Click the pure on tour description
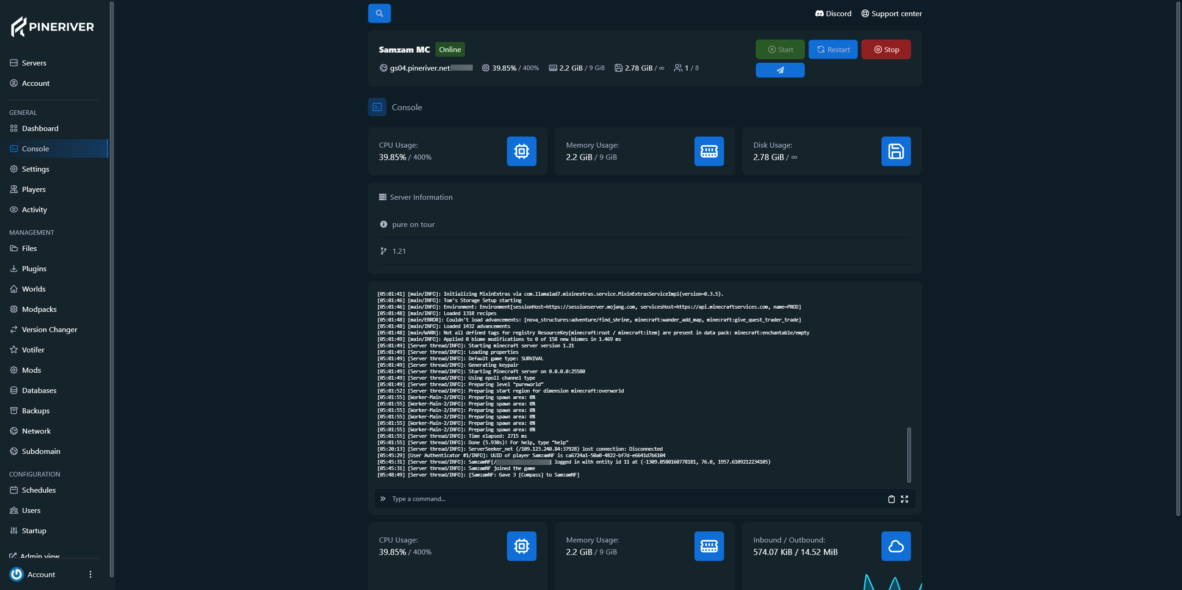Image resolution: width=1182 pixels, height=590 pixels. click(x=413, y=224)
